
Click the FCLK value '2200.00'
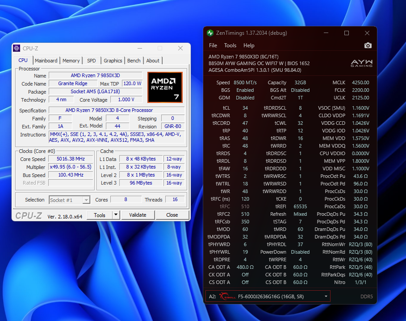[x=360, y=90]
